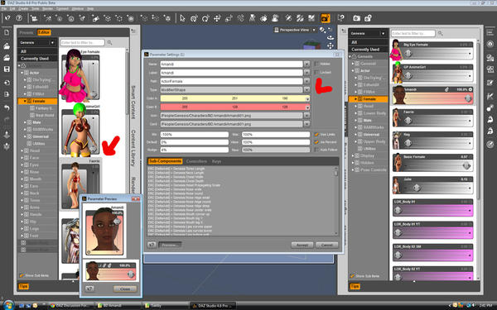Viewport: 497px width, 310px height.
Task: Open the Type ModifierShape dropdown arrow
Action: (x=306, y=90)
